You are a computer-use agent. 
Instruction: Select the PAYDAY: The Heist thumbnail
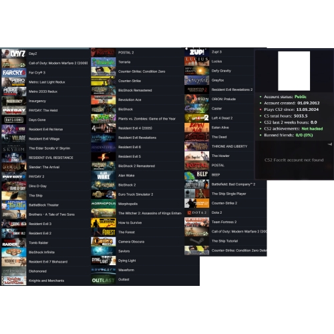point(14,110)
